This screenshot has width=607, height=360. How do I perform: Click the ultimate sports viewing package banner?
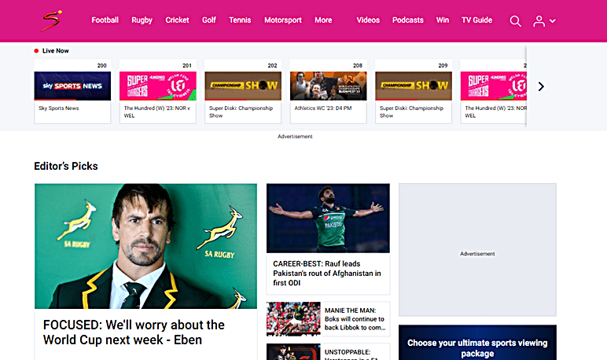tap(477, 347)
